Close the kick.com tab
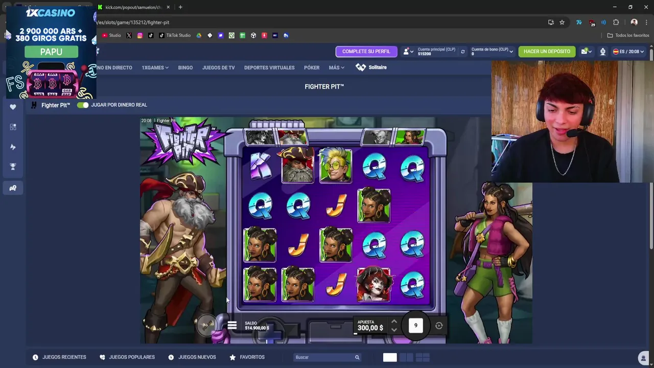This screenshot has height=368, width=654. tap(168, 7)
